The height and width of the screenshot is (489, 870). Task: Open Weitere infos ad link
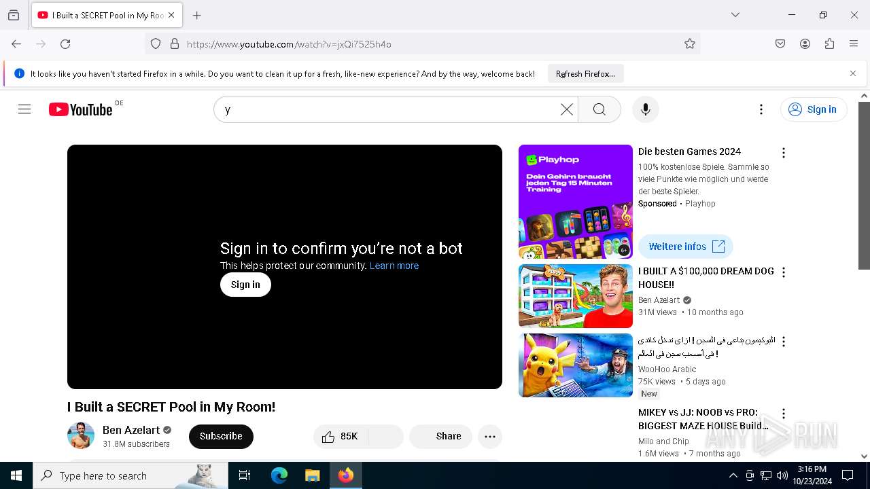coord(686,247)
